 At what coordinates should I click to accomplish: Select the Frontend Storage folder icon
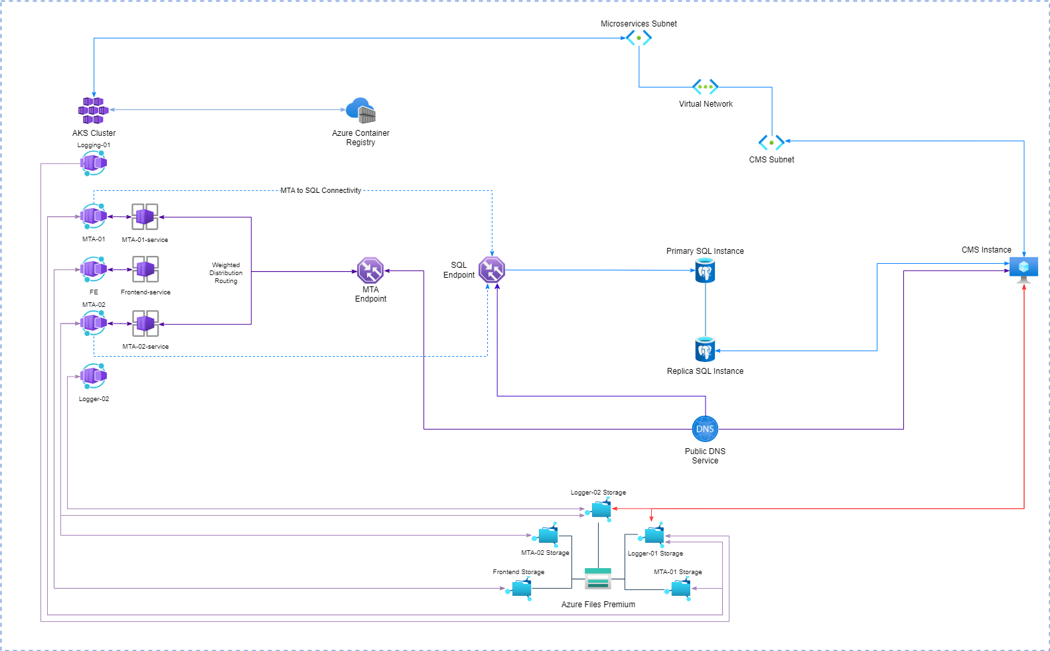coord(519,588)
